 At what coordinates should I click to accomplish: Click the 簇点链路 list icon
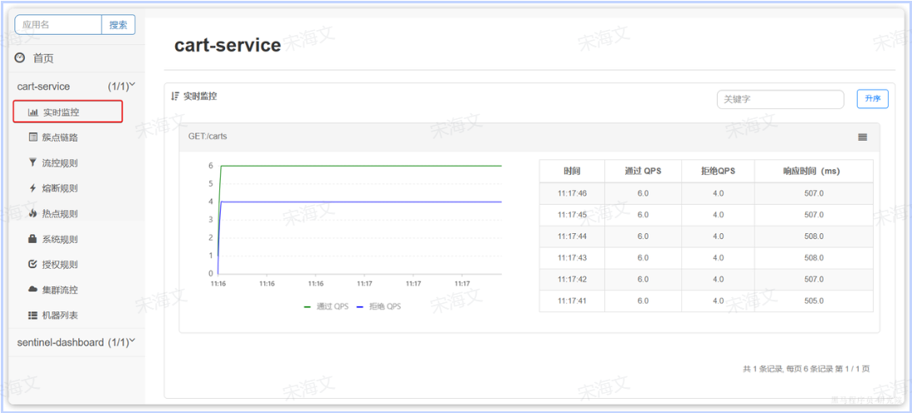tap(33, 137)
